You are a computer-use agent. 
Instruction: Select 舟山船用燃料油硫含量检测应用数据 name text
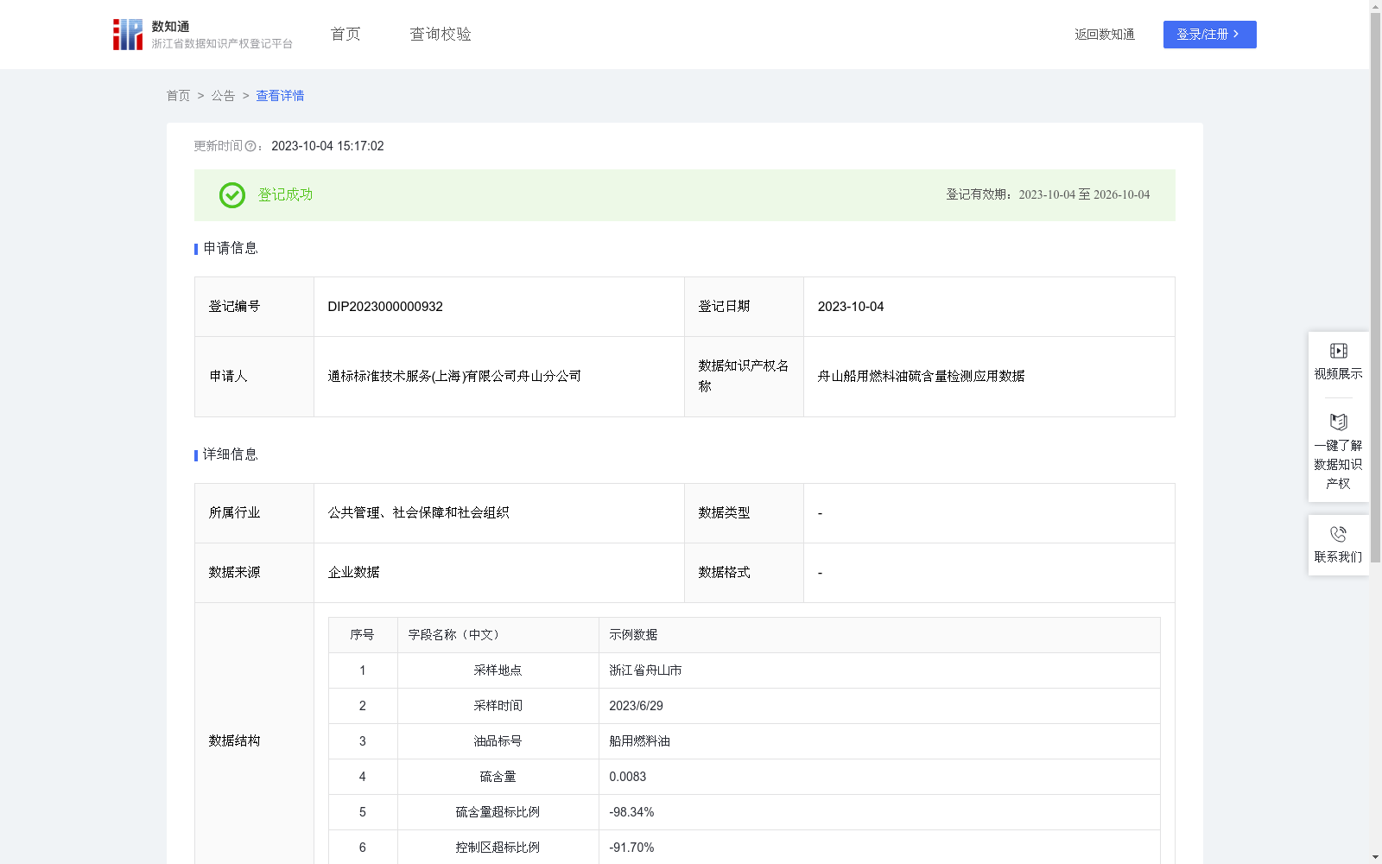921,377
